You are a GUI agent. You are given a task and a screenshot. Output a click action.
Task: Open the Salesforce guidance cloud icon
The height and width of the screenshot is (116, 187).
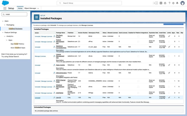[x=165, y=3]
